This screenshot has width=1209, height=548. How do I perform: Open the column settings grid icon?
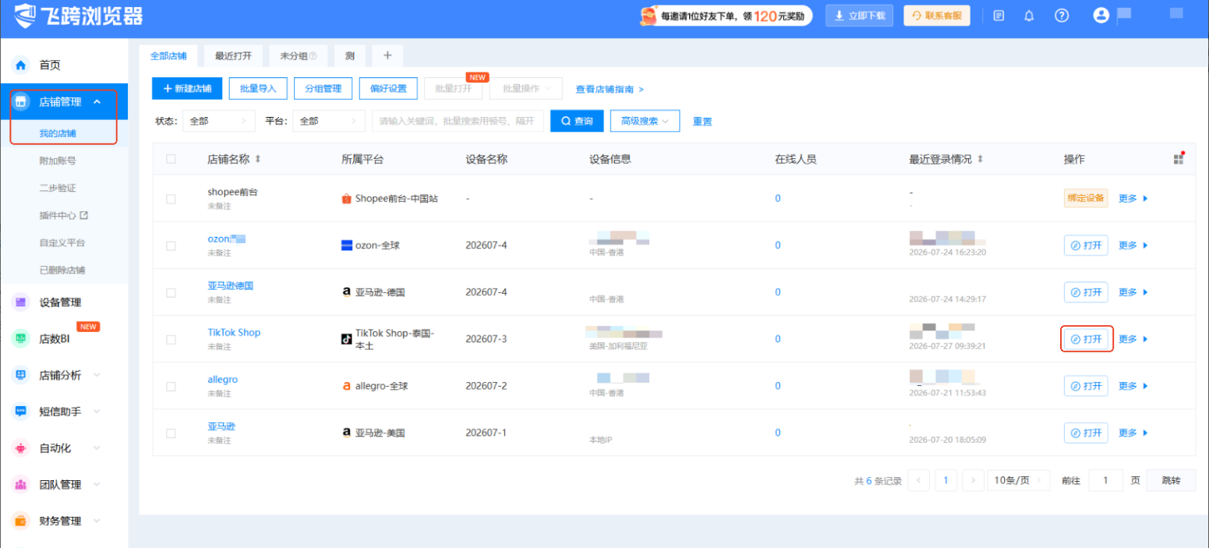point(1179,158)
